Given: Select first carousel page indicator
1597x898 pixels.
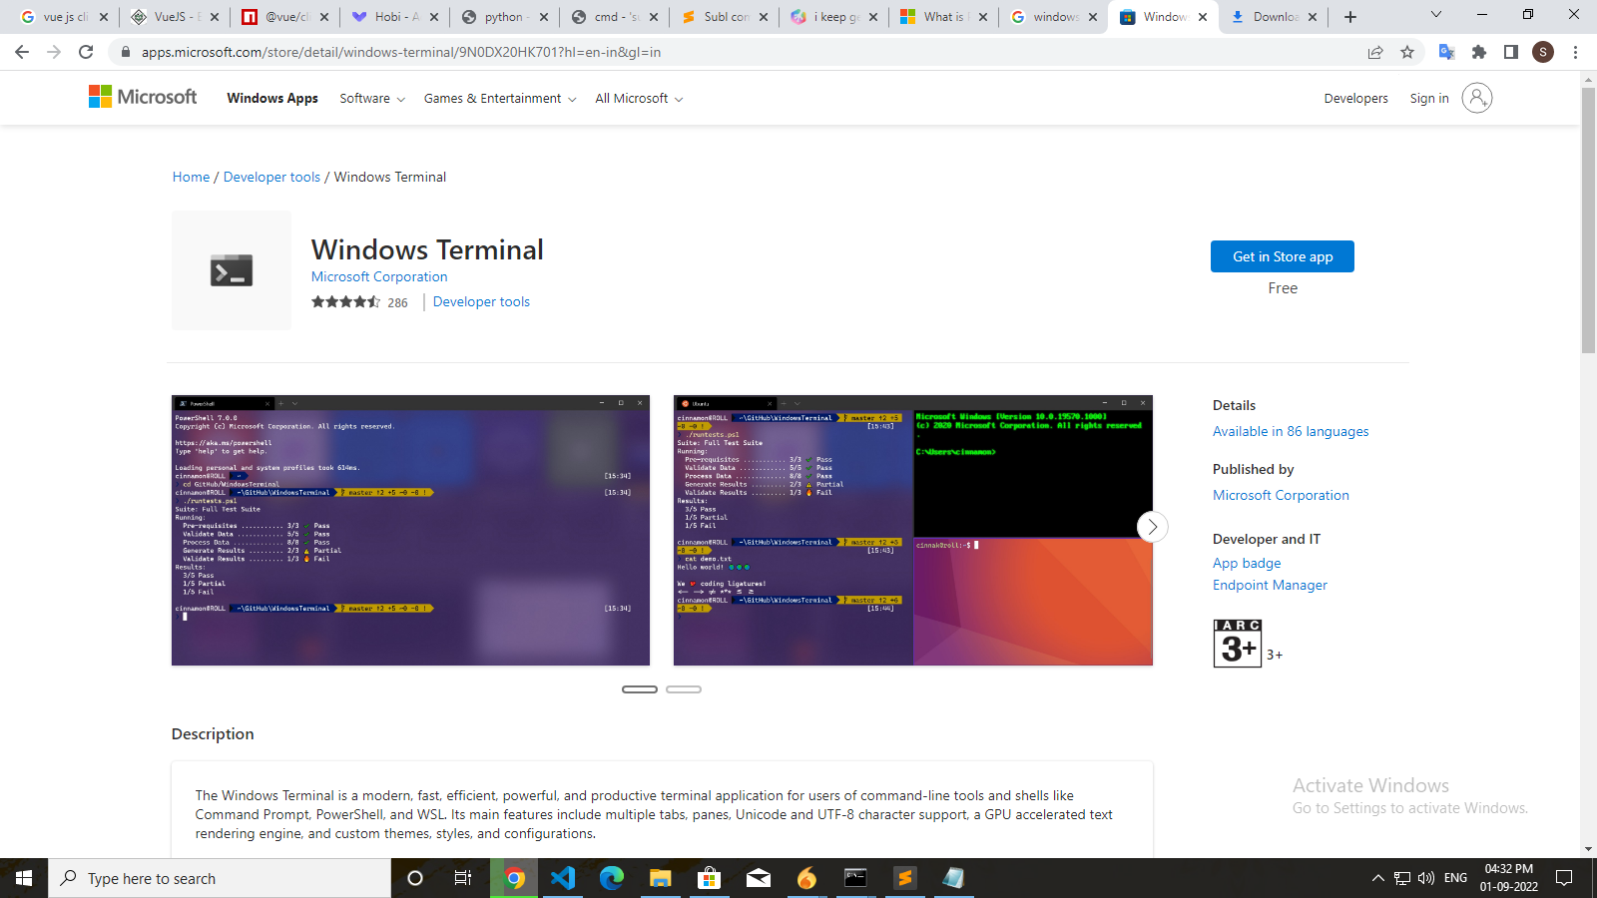Looking at the screenshot, I should coord(640,689).
